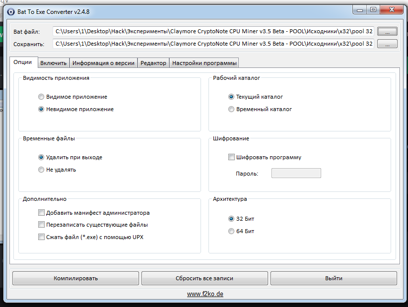The height and width of the screenshot is (307, 408).
Task: Select Видимое приложение radio option
Action: pos(41,97)
